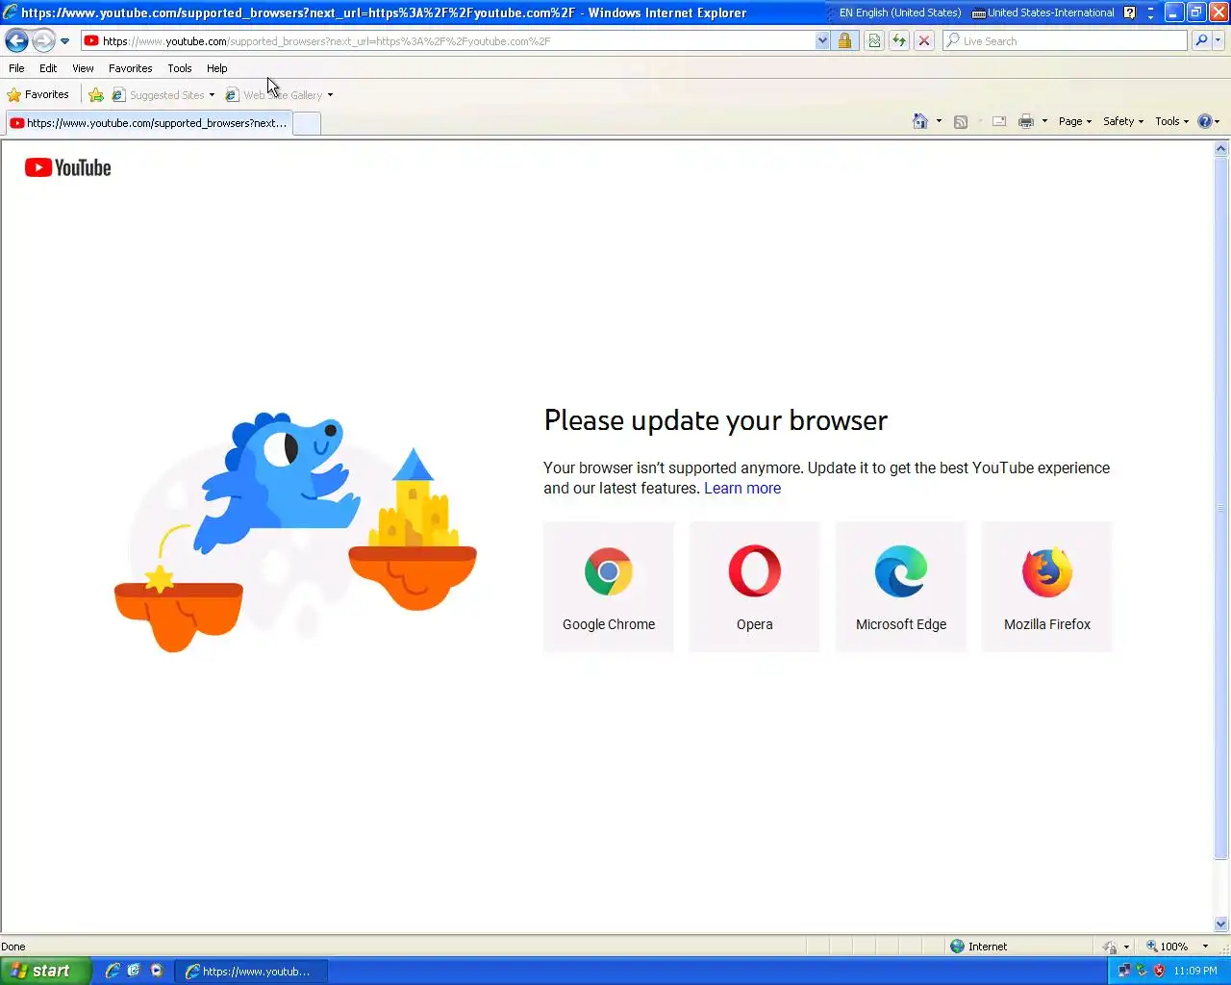
Task: Click the blue Help question mark icon
Action: click(x=1204, y=121)
